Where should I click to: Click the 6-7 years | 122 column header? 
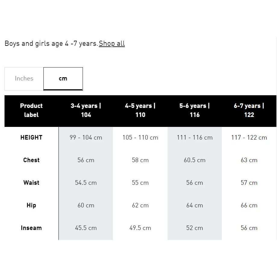[249, 110]
